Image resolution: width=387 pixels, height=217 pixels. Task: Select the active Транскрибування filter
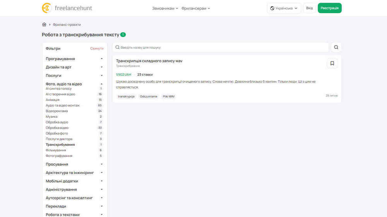pyautogui.click(x=60, y=144)
